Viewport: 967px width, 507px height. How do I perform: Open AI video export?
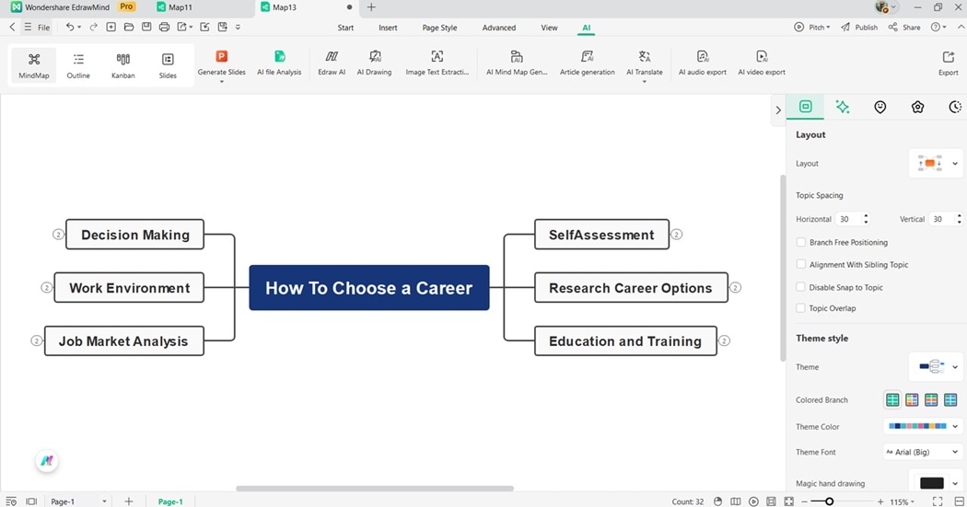[762, 63]
